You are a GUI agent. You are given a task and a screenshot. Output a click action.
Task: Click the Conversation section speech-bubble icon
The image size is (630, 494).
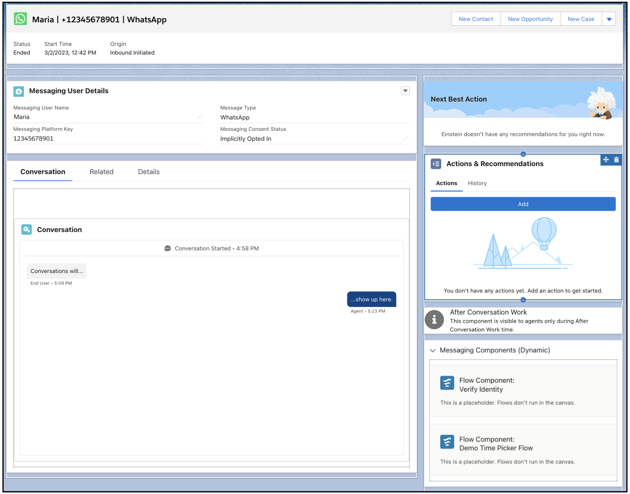coord(26,230)
